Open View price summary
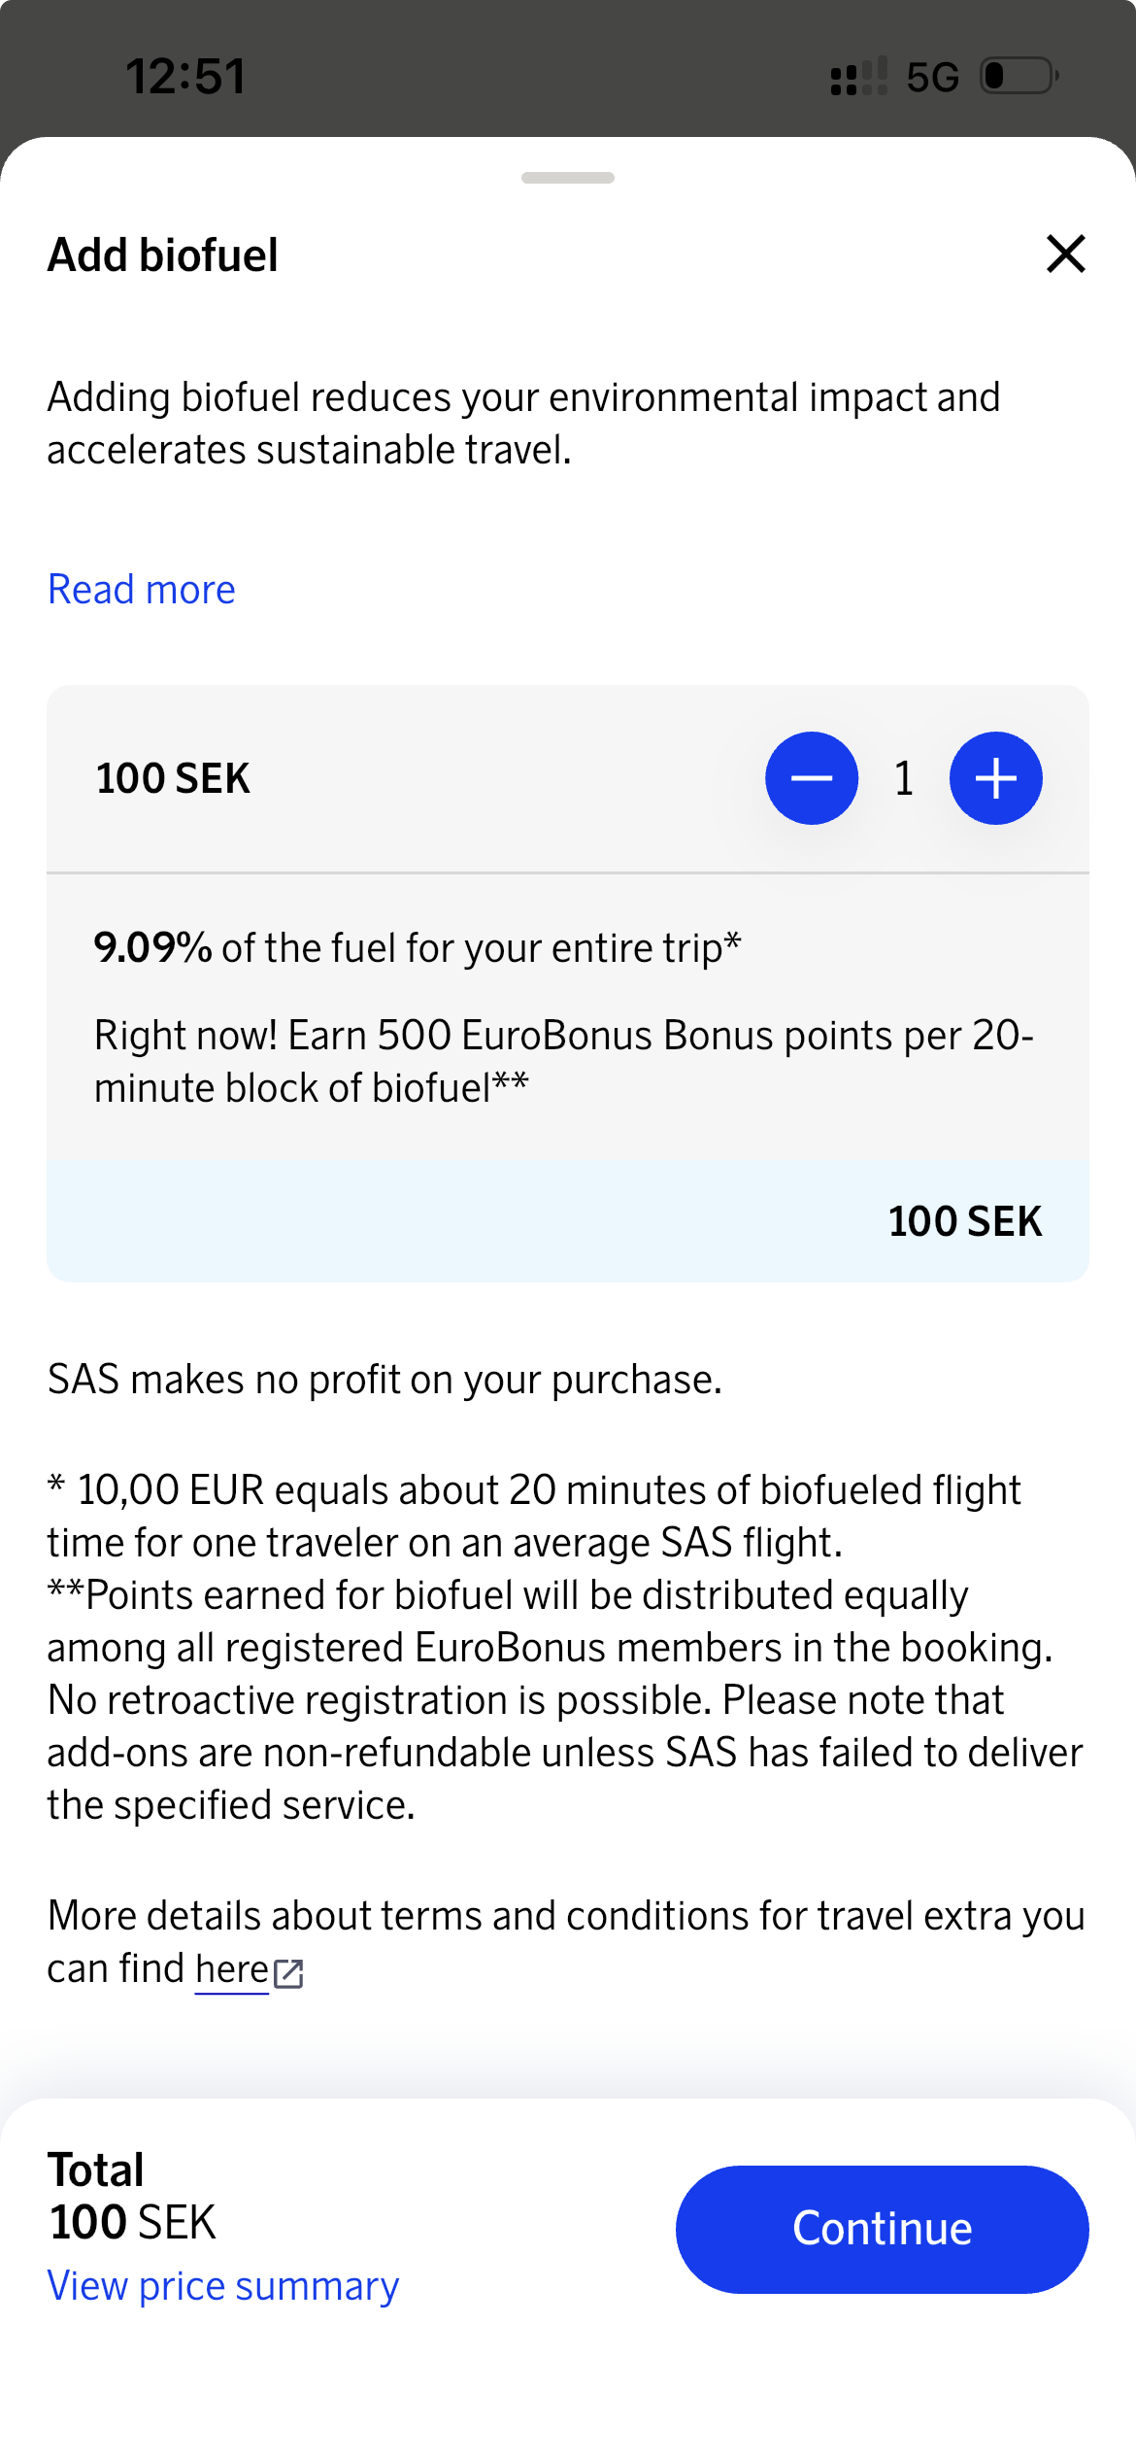Viewport: 1136px width, 2460px height. (x=223, y=2286)
